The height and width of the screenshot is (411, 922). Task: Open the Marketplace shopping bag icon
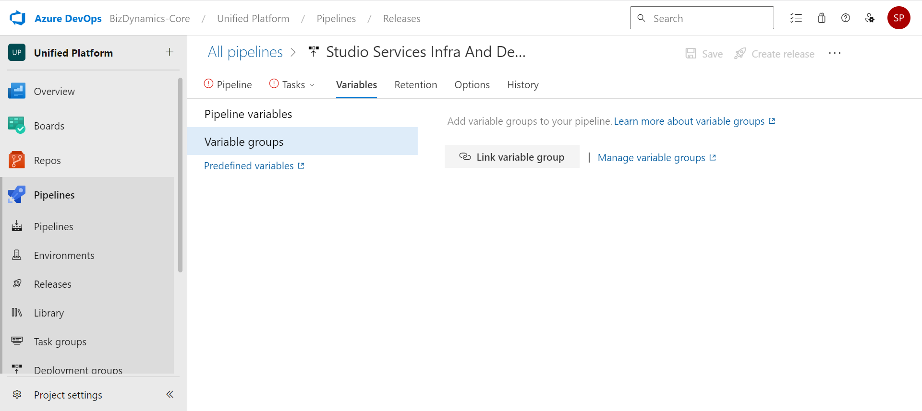(822, 18)
